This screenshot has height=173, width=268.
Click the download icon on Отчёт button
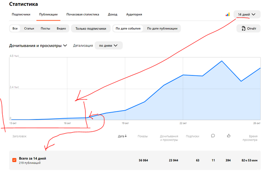click(x=243, y=28)
